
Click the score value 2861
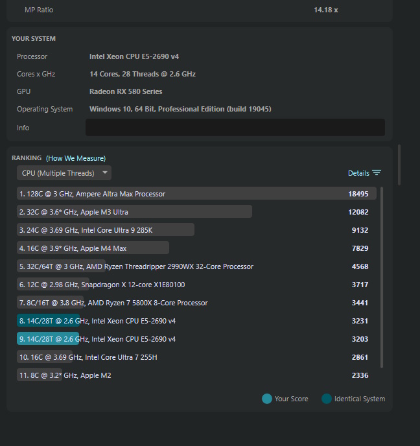(360, 357)
